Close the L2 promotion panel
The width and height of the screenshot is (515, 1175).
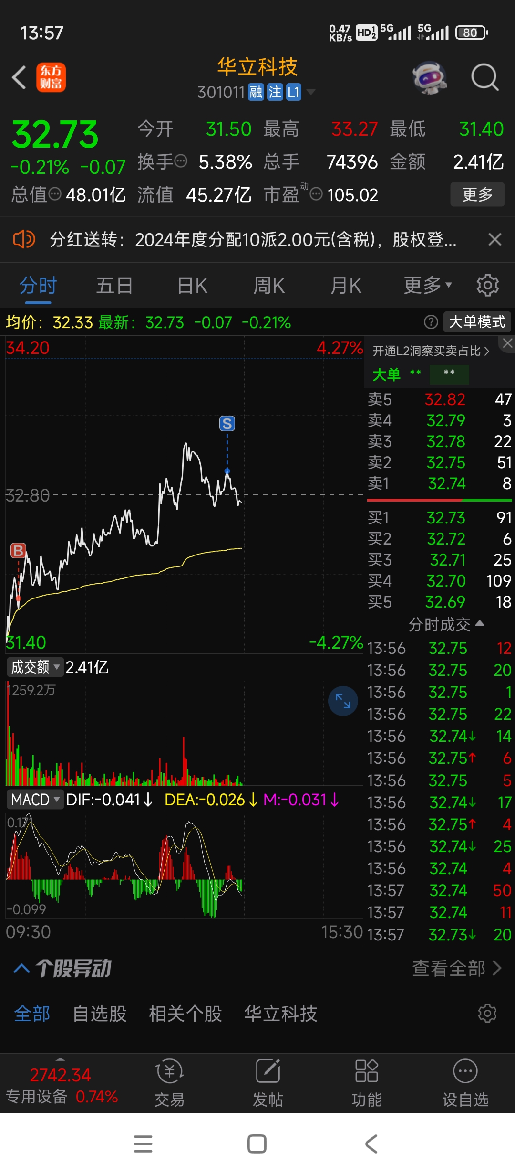point(507,343)
